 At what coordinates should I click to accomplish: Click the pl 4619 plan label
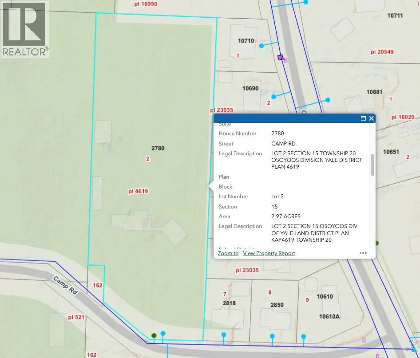pos(138,192)
